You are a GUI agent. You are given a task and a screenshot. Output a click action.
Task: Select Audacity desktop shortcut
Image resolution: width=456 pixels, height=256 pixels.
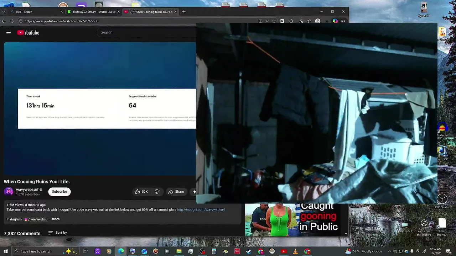(x=442, y=129)
